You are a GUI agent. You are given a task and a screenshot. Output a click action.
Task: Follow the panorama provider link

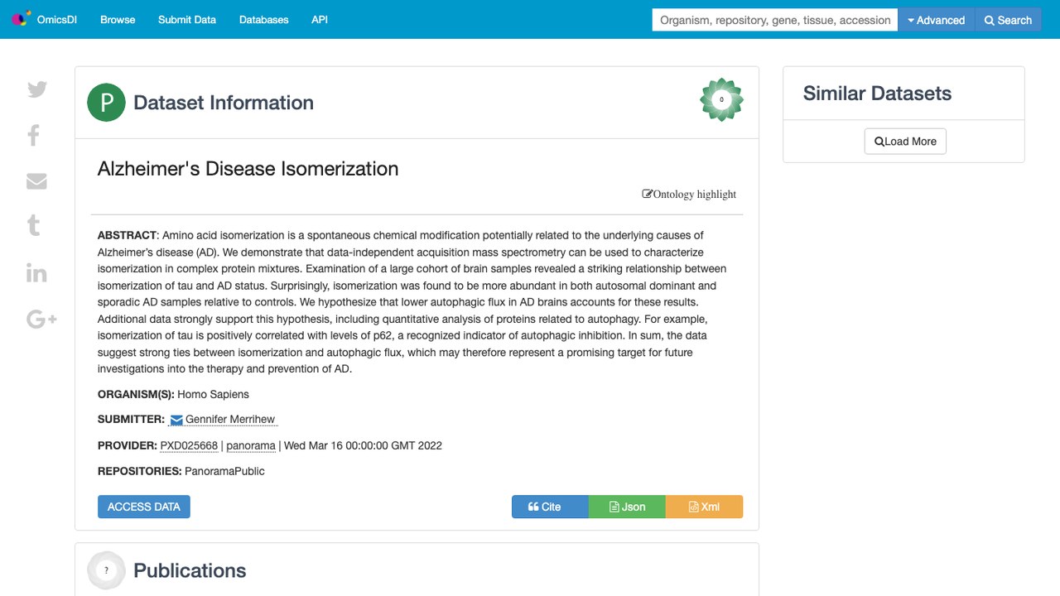coord(251,445)
